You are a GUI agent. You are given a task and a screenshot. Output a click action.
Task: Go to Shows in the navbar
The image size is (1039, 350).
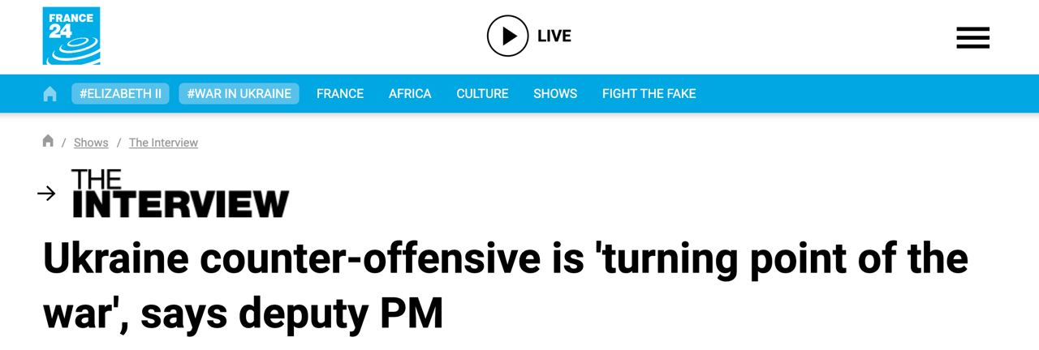point(555,94)
